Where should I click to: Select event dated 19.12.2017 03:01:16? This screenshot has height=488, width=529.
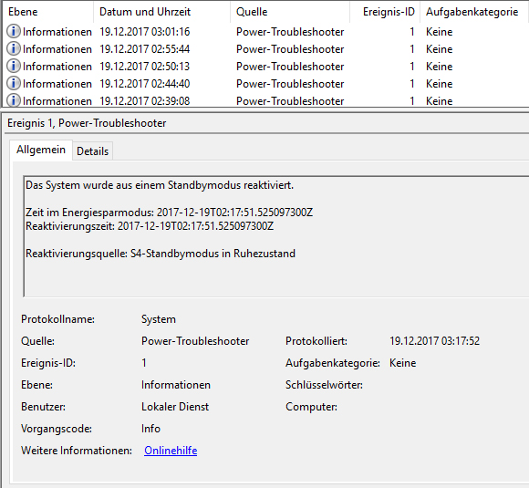pos(265,32)
